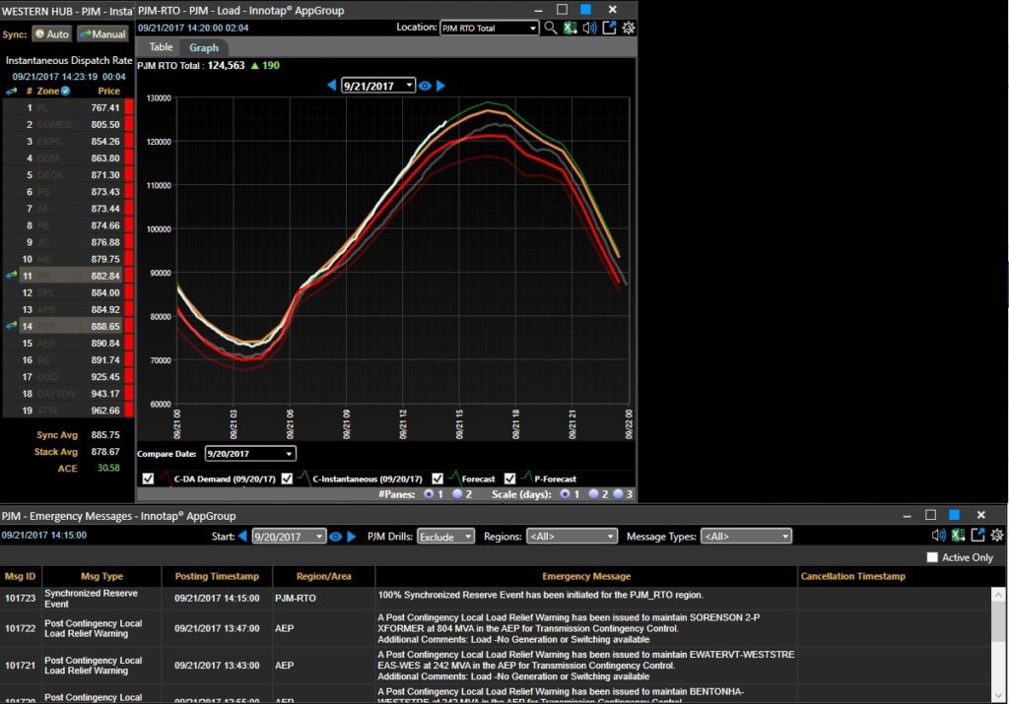Open the PJM Drills dropdown
The height and width of the screenshot is (704, 1009).
(x=446, y=537)
